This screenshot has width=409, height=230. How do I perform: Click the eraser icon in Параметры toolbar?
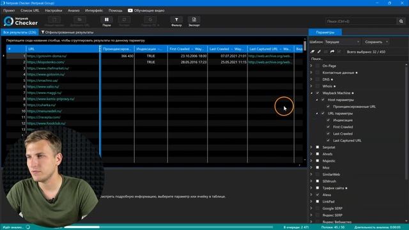click(x=313, y=52)
